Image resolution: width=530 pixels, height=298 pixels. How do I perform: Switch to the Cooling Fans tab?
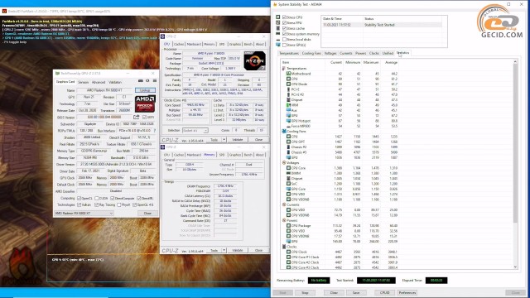311,53
